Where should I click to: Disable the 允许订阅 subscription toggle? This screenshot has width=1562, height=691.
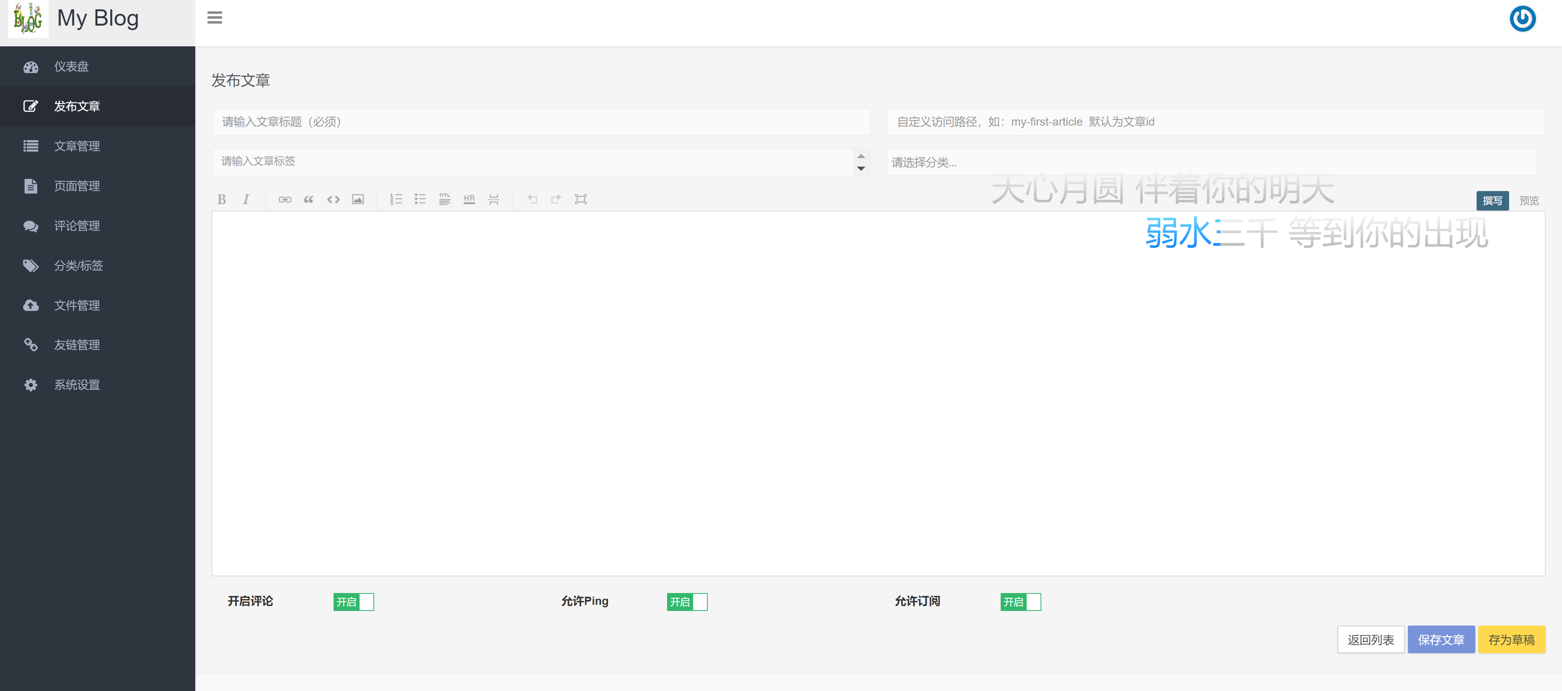point(1021,601)
